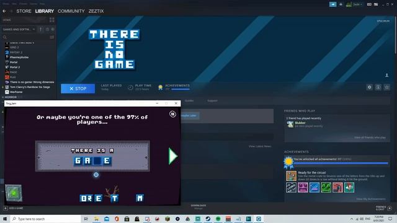Click the green achievement badge
Image resolution: width=397 pixels, height=223 pixels.
[326, 188]
